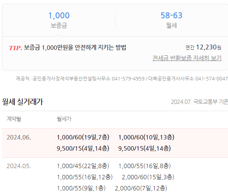Click the 1,000/55(16일,12층) entry

(85, 177)
